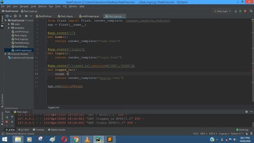Collapse all with the Project panel toolbar icon
This screenshot has height=143, width=254.
20,16
